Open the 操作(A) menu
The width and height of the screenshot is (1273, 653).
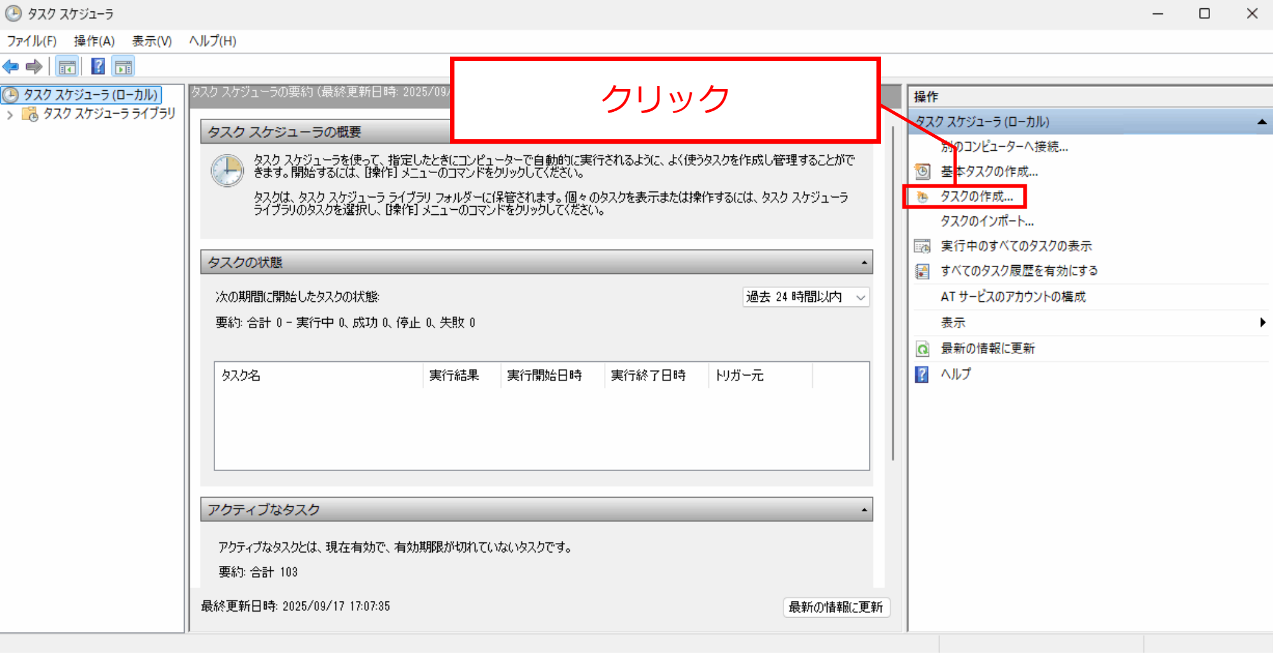click(94, 41)
